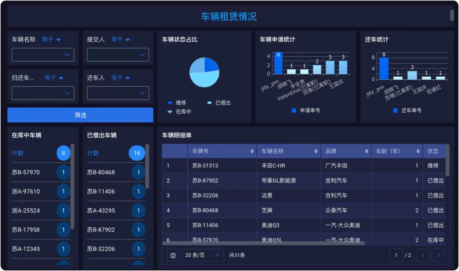459x271 pixels.
Task: Sort table by 车牌号 column
Action: [x=252, y=151]
